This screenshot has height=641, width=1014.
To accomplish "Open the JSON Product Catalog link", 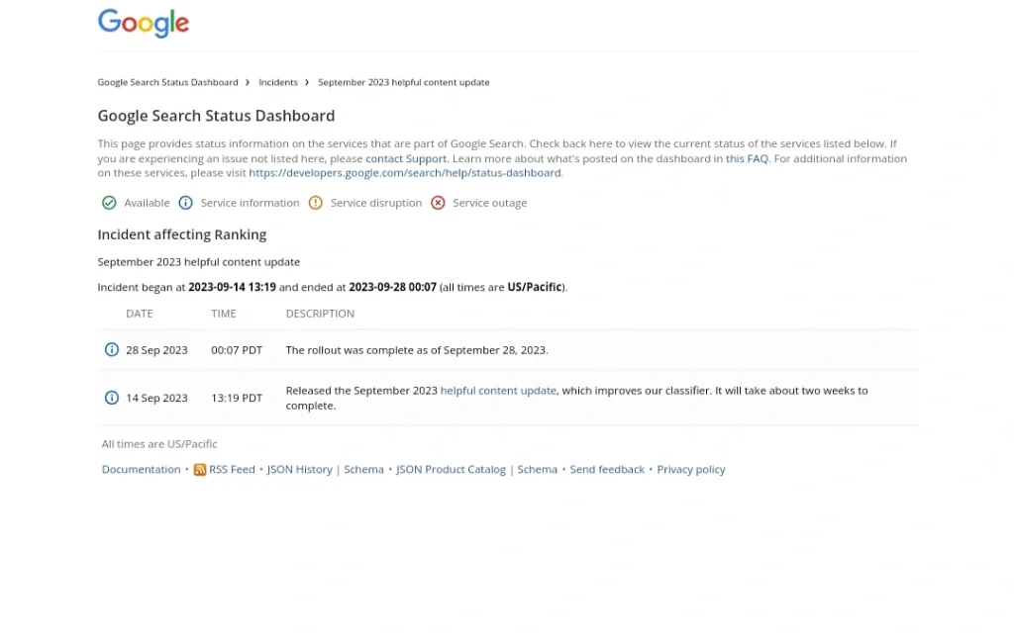I will click(x=451, y=469).
